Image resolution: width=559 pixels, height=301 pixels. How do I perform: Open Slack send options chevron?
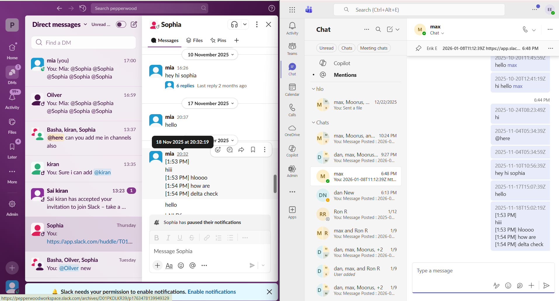pyautogui.click(x=263, y=265)
